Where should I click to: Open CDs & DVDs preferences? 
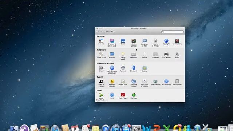tap(101, 55)
